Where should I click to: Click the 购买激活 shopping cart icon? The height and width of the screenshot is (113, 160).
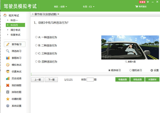click(x=137, y=6)
